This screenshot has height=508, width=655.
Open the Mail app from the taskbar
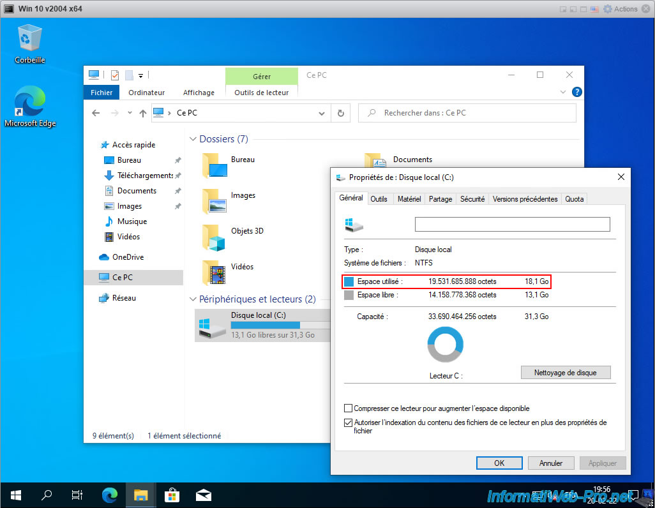pyautogui.click(x=204, y=495)
